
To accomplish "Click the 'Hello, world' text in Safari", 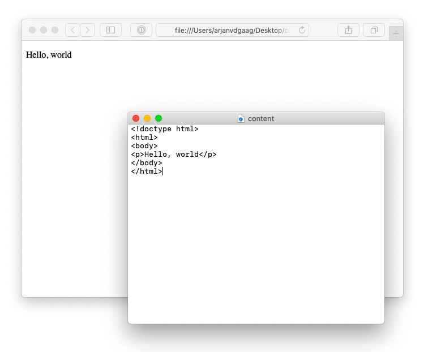I will 49,55.
